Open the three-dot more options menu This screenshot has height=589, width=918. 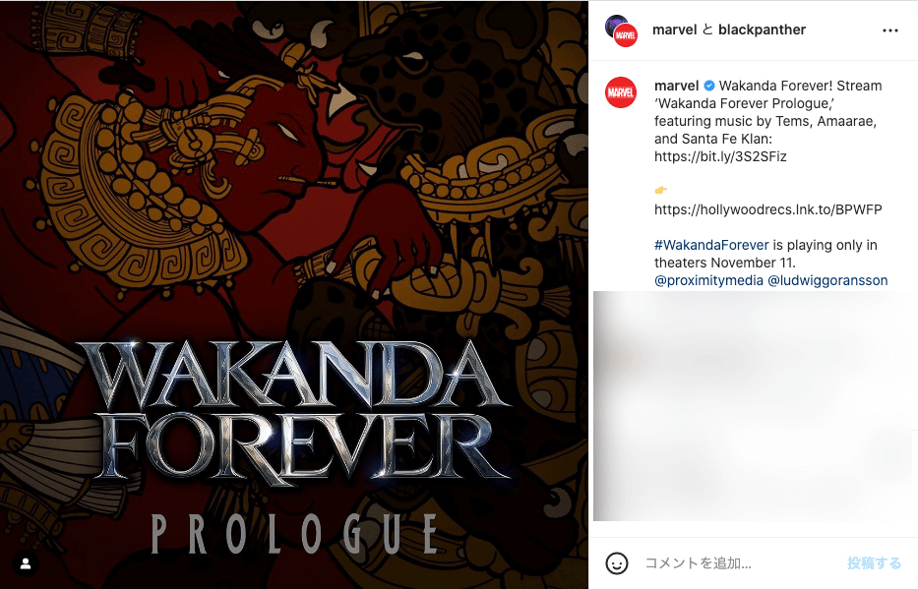(x=889, y=30)
